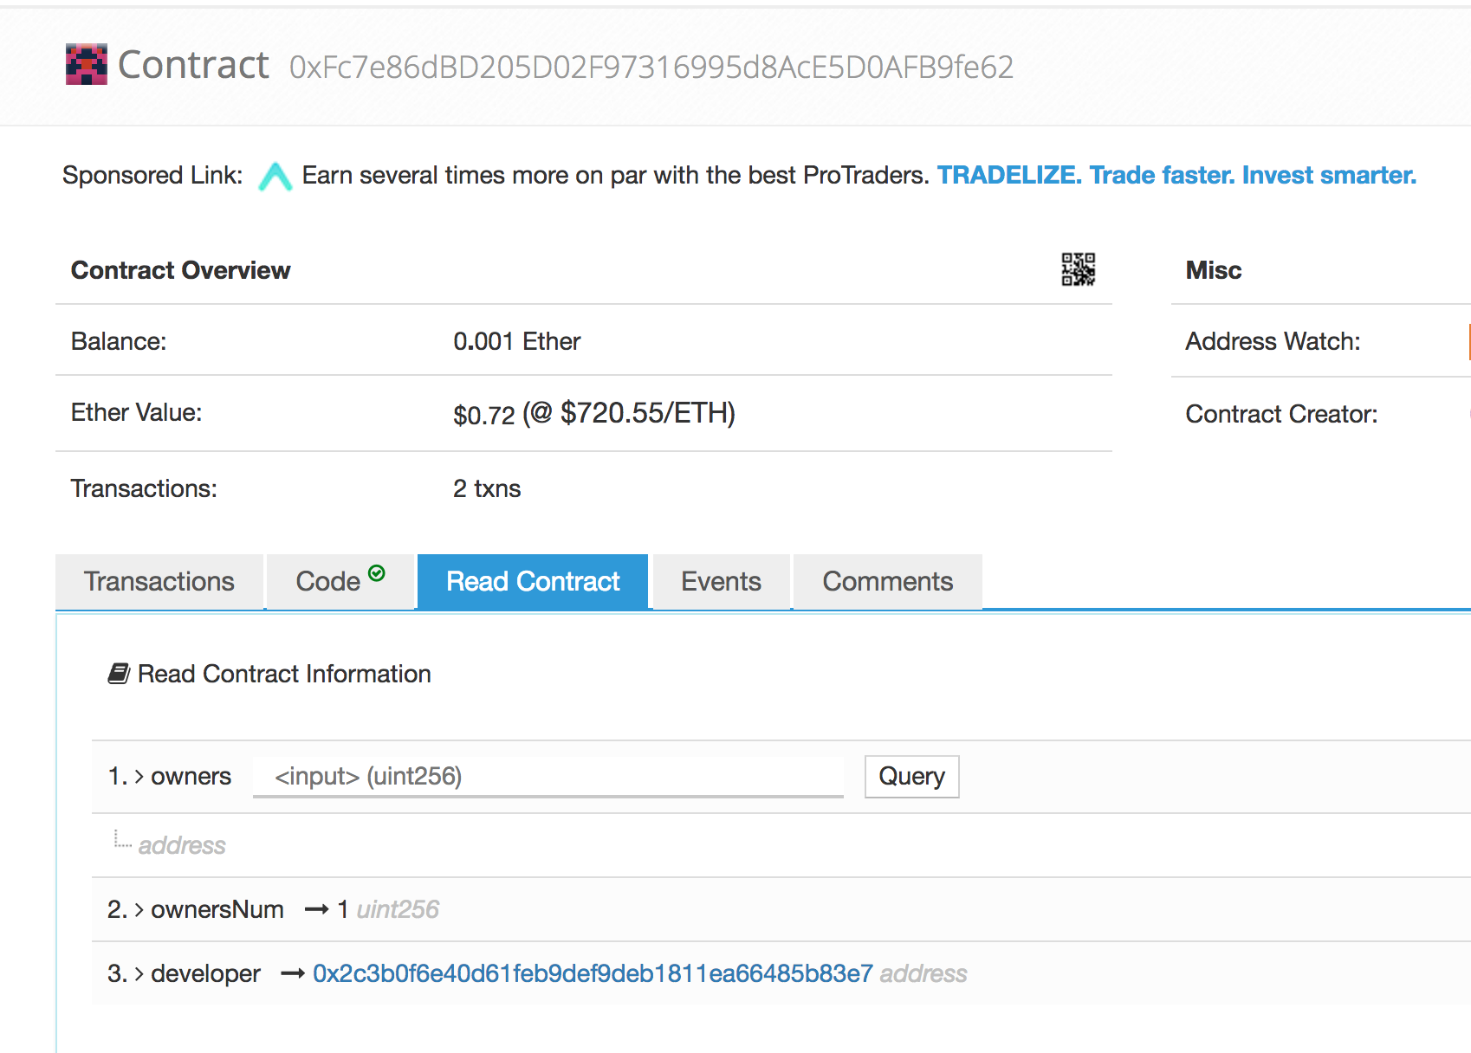Expand the owners function chevron
This screenshot has height=1053, width=1471.
(x=139, y=777)
